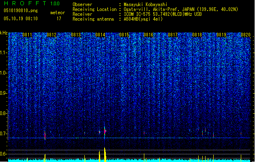Click the kHz axis unit label
The height and width of the screenshot is (162, 255).
tap(4, 33)
